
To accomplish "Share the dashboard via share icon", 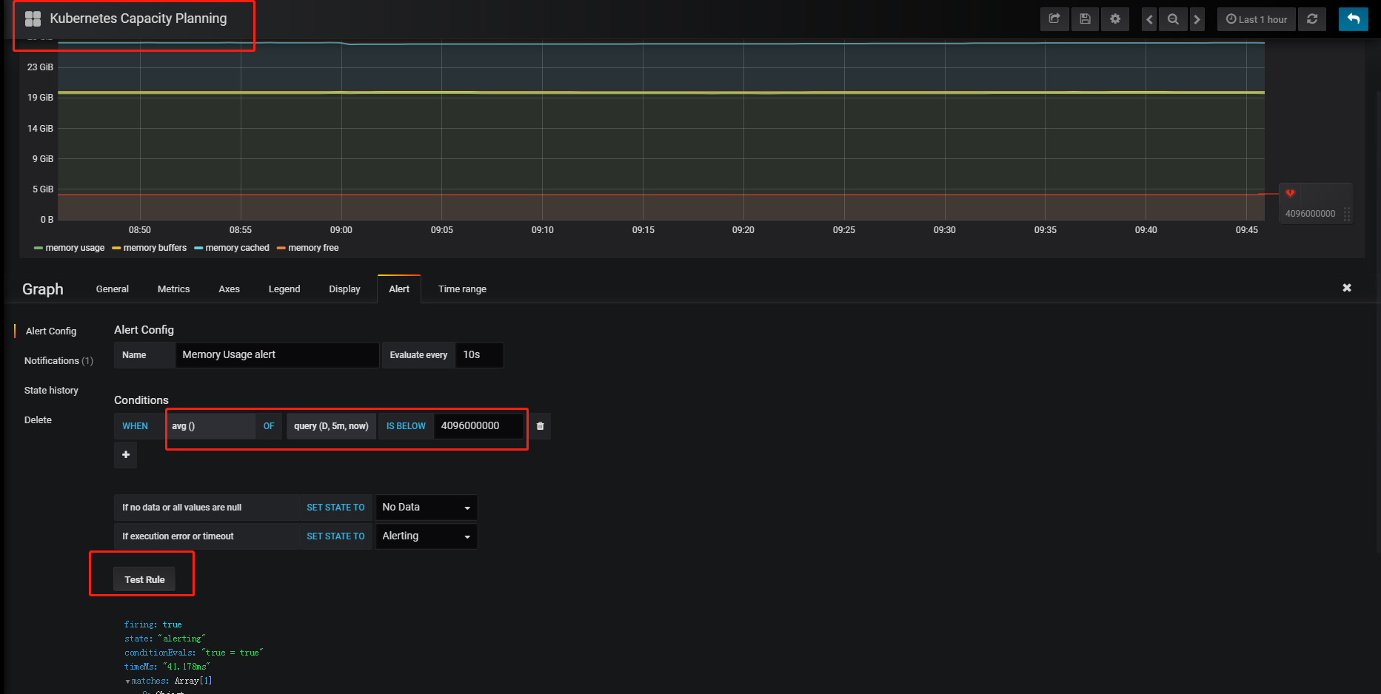I will click(x=1054, y=19).
